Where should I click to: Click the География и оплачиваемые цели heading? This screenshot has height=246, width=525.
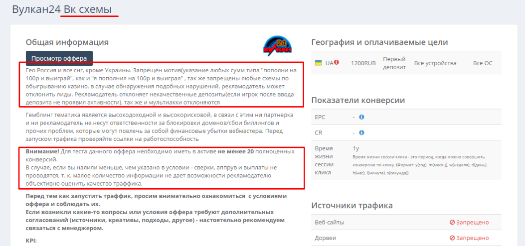(380, 42)
